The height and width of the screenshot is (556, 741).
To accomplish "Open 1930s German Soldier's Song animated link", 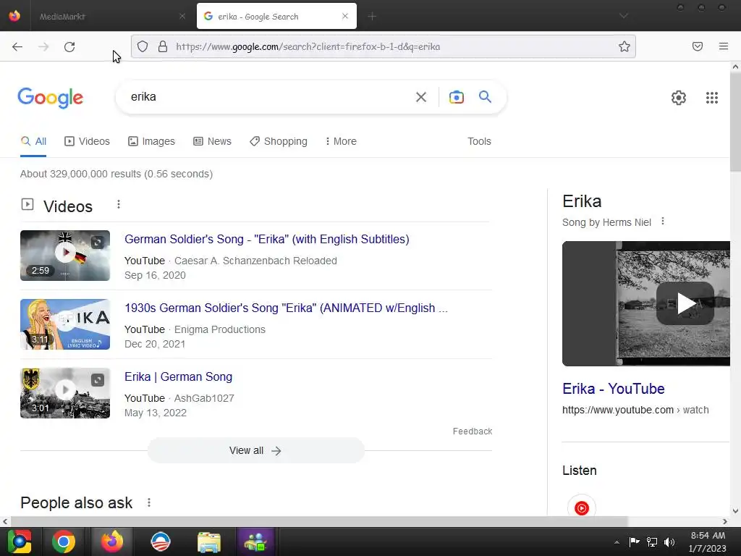I will (286, 308).
